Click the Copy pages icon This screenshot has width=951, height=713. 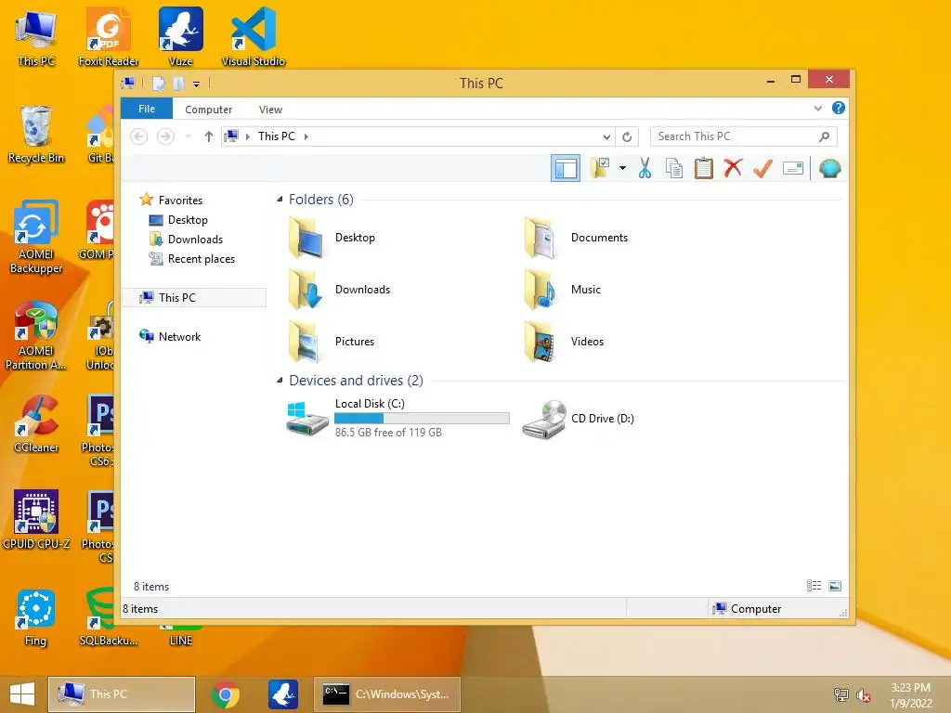pos(674,168)
